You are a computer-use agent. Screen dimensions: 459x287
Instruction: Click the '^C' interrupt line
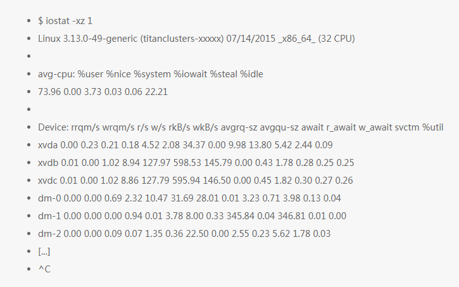point(44,269)
